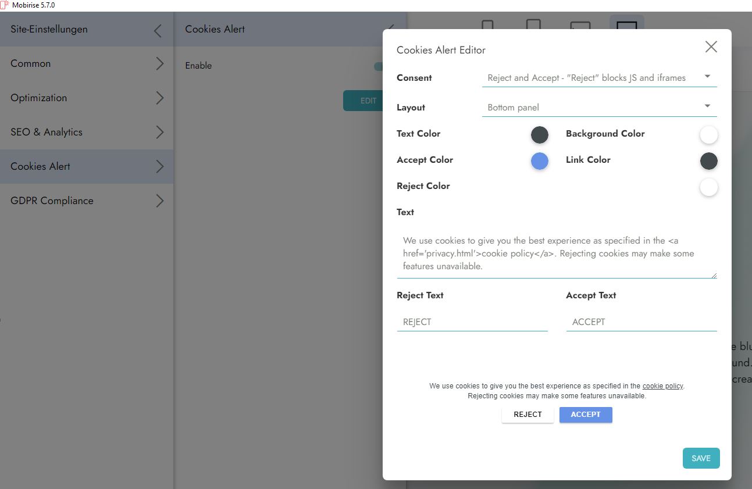This screenshot has width=752, height=489.
Task: Select the portrait tablet view icon
Action: click(533, 26)
